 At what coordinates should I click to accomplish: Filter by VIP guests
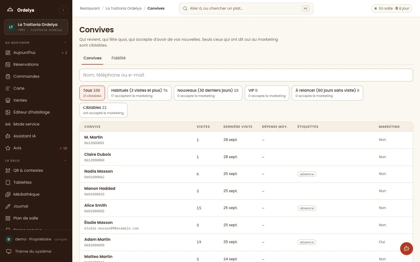tap(267, 93)
